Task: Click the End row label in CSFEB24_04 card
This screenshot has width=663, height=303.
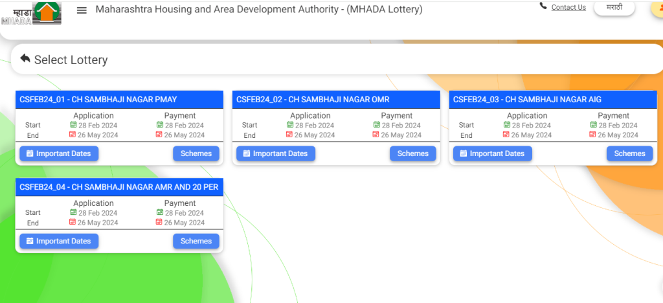Action: (32, 223)
